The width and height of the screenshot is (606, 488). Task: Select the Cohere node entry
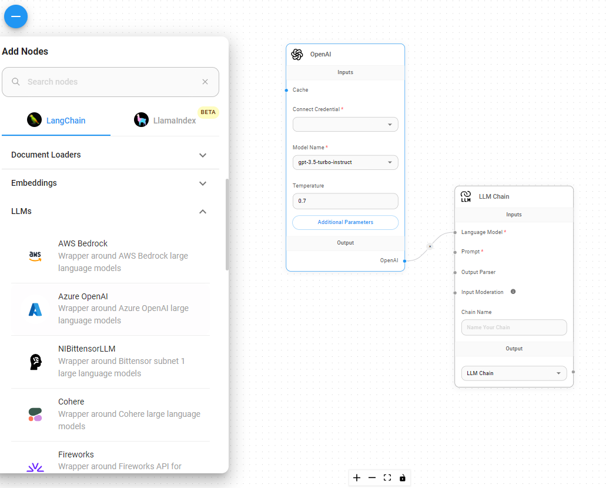[111, 415]
